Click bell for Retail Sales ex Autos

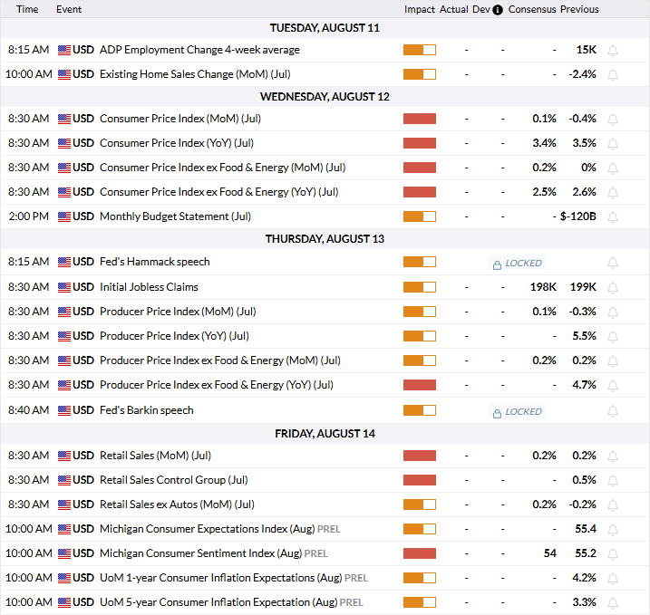pyautogui.click(x=613, y=505)
